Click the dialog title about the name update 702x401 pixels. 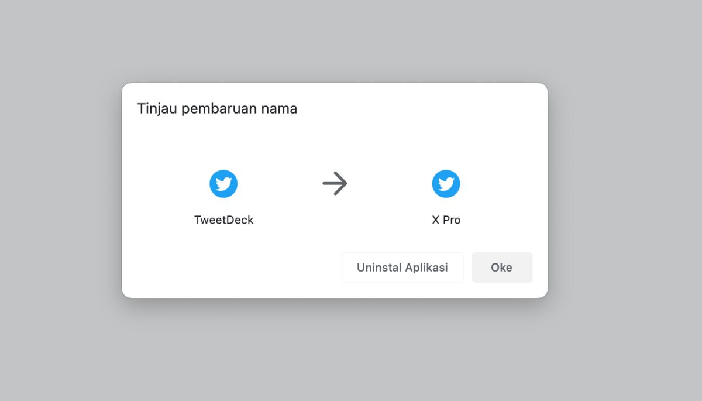(217, 109)
